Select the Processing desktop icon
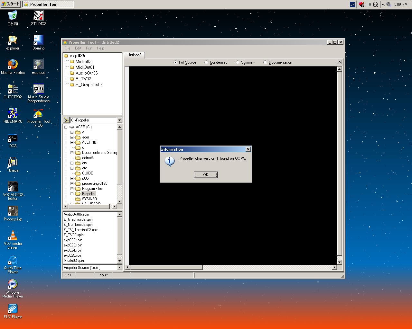 point(13,211)
